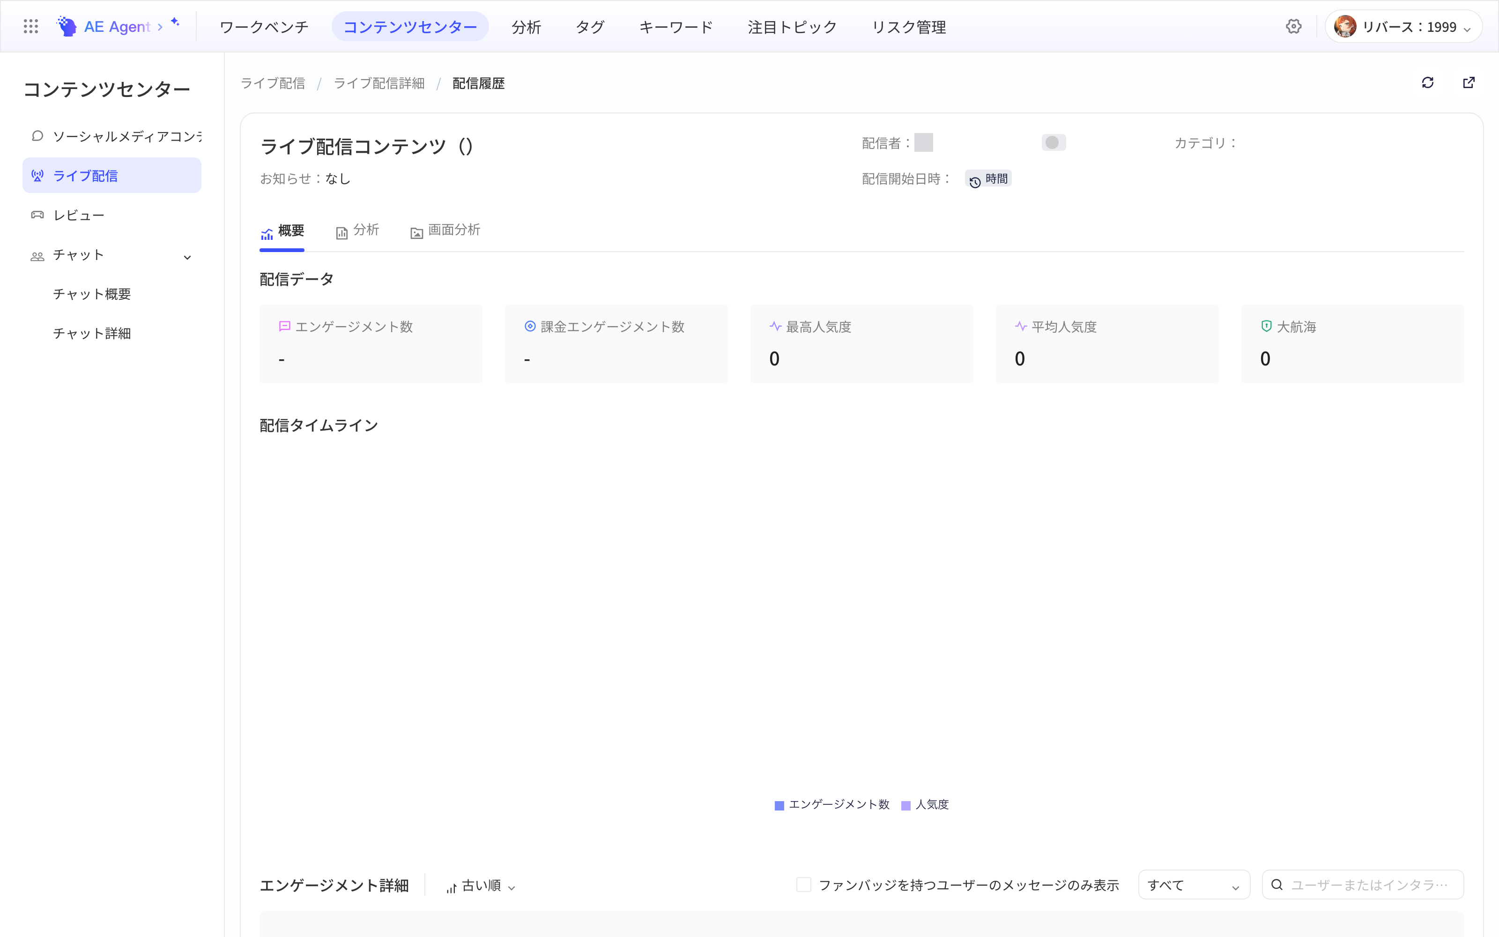Click the 大航海 shield icon

(x=1266, y=326)
